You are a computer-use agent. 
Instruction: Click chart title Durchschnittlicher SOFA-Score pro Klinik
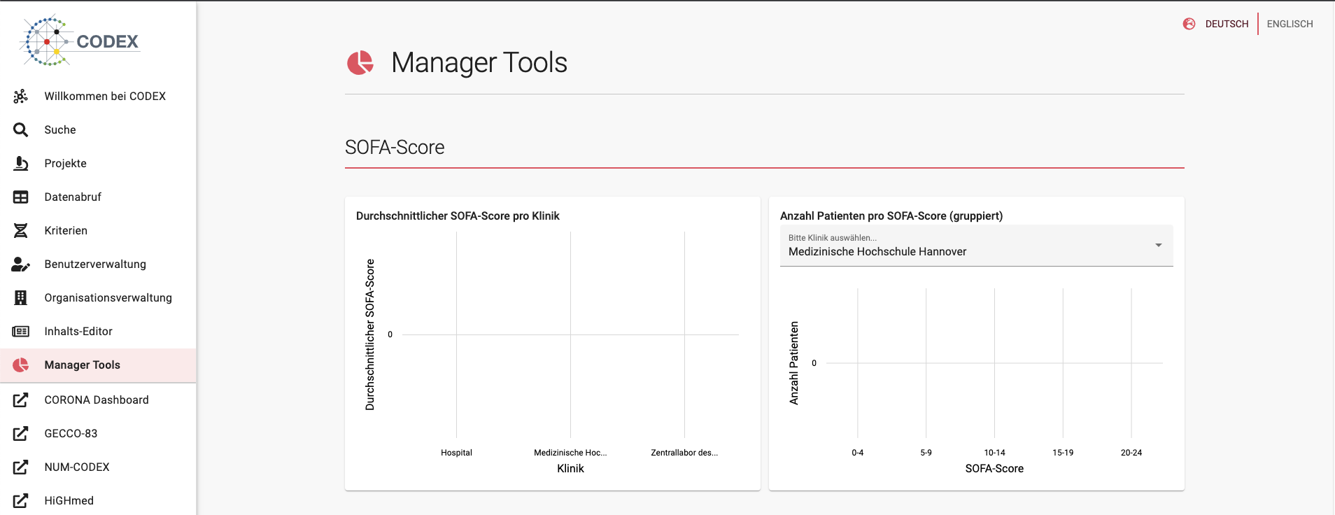tap(458, 216)
